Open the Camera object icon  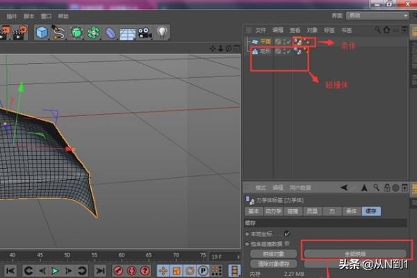click(145, 32)
